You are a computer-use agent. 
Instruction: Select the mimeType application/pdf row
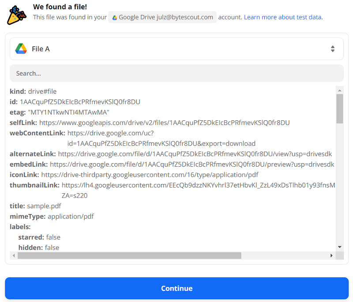point(52,216)
